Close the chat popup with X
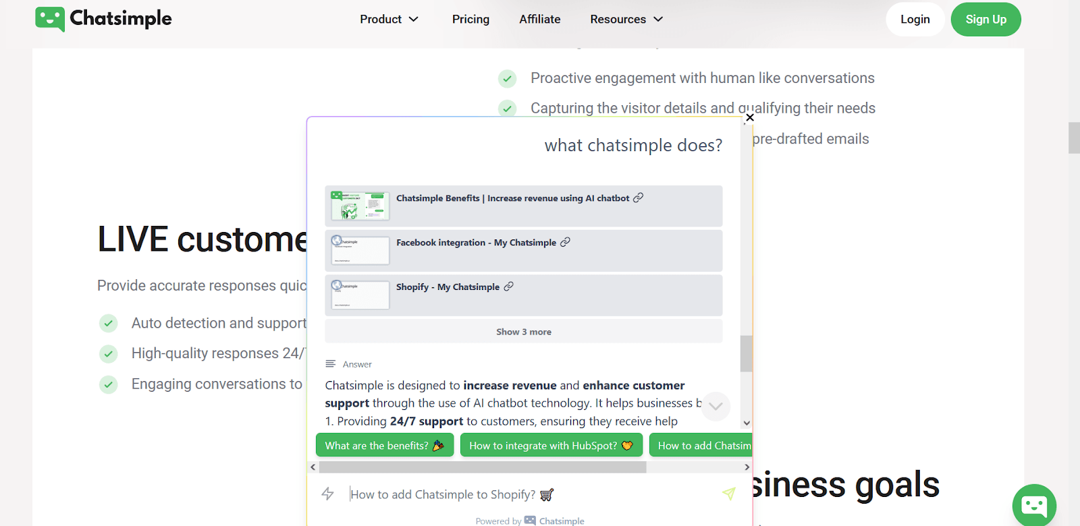Viewport: 1080px width, 526px height. point(749,117)
